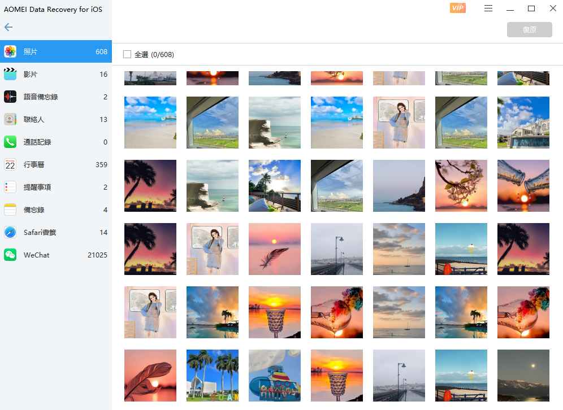Image resolution: width=563 pixels, height=410 pixels.
Task: Select the flower branch sunset thumbnail
Action: [x=461, y=186]
